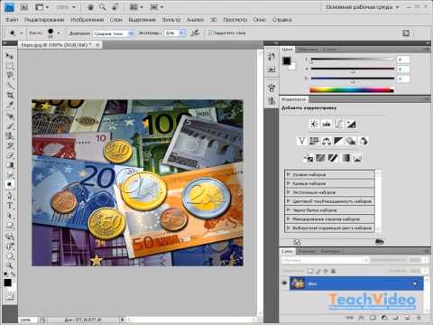The image size is (433, 325).
Task: Pick a color from the spectrum ramp
Action: (352, 89)
